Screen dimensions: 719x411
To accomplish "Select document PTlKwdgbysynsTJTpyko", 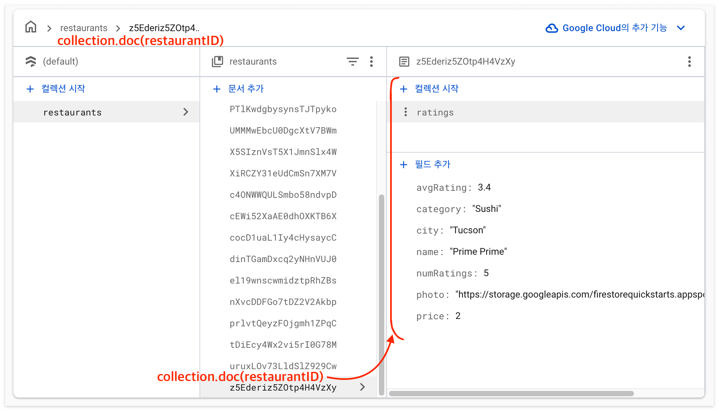I will point(283,109).
